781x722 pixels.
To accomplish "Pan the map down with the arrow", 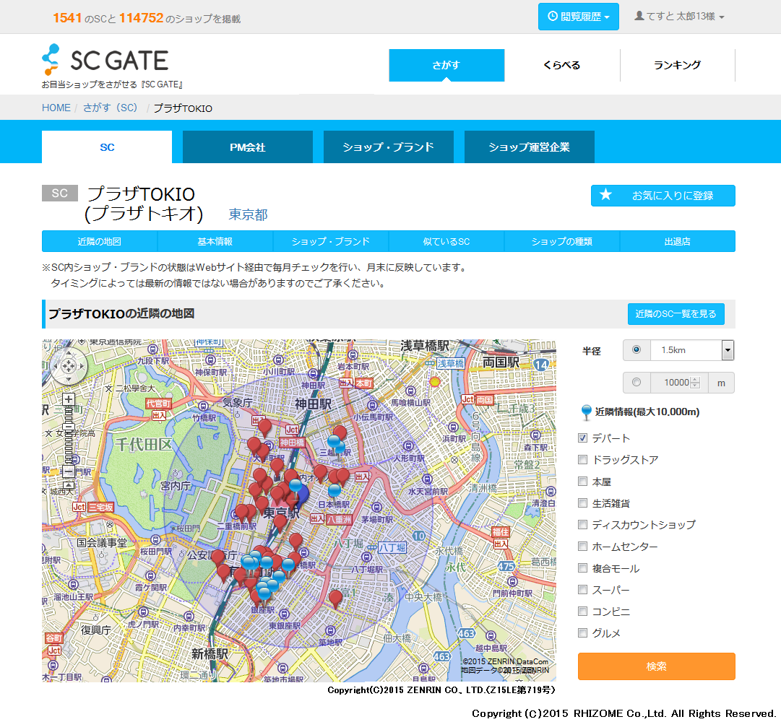I will click(x=68, y=378).
